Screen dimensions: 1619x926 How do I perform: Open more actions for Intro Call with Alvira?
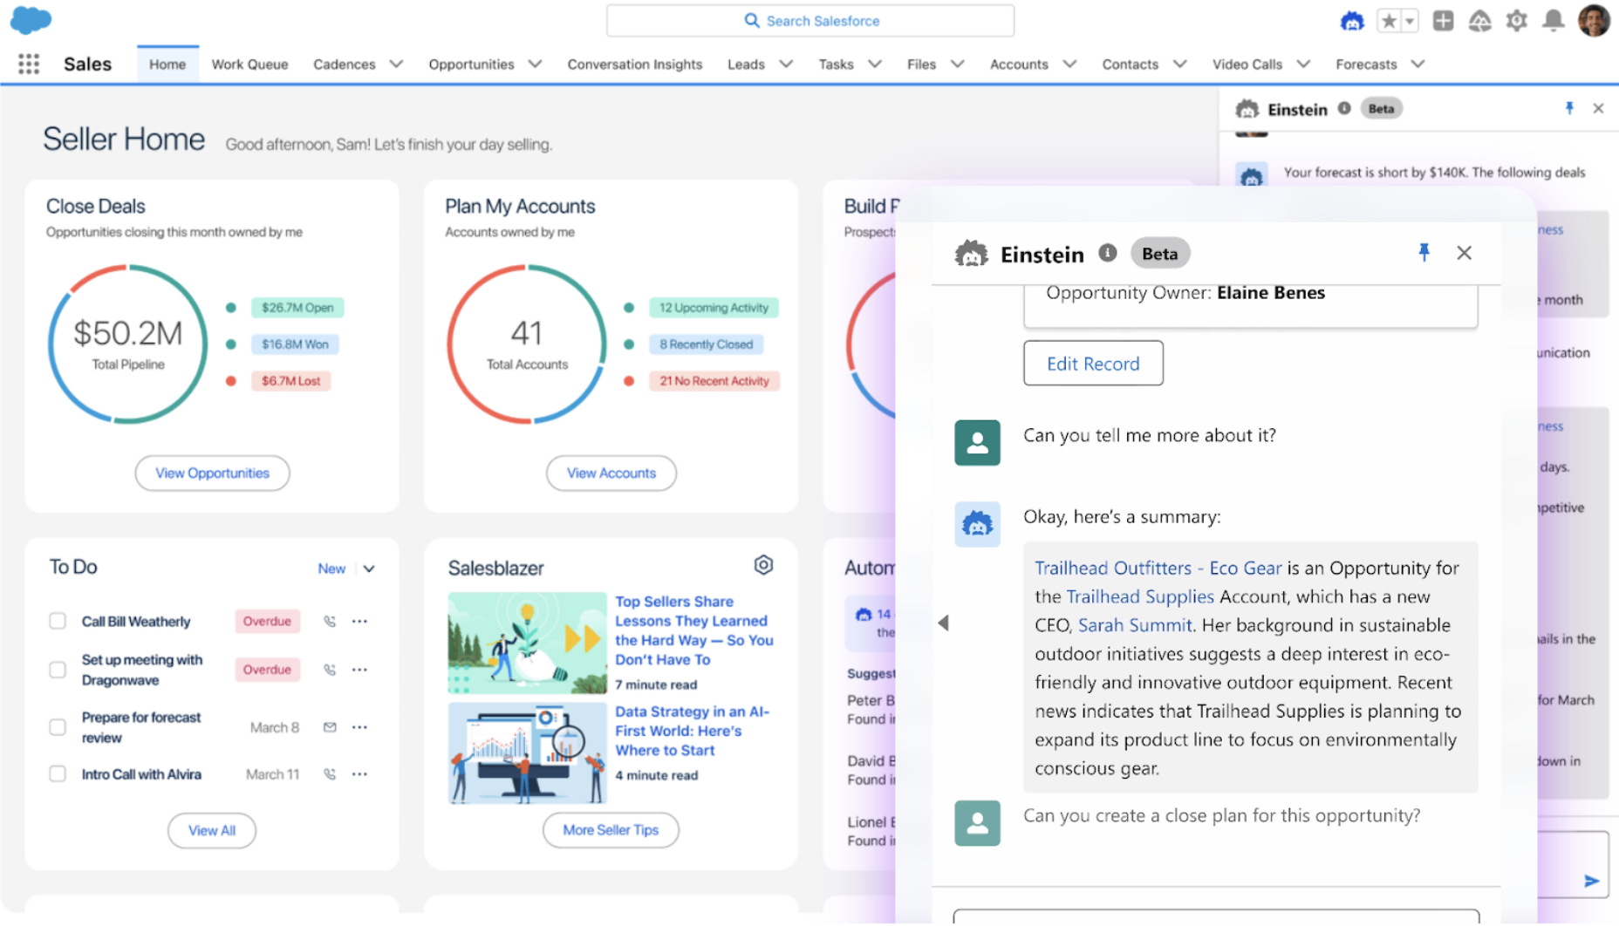click(x=359, y=774)
